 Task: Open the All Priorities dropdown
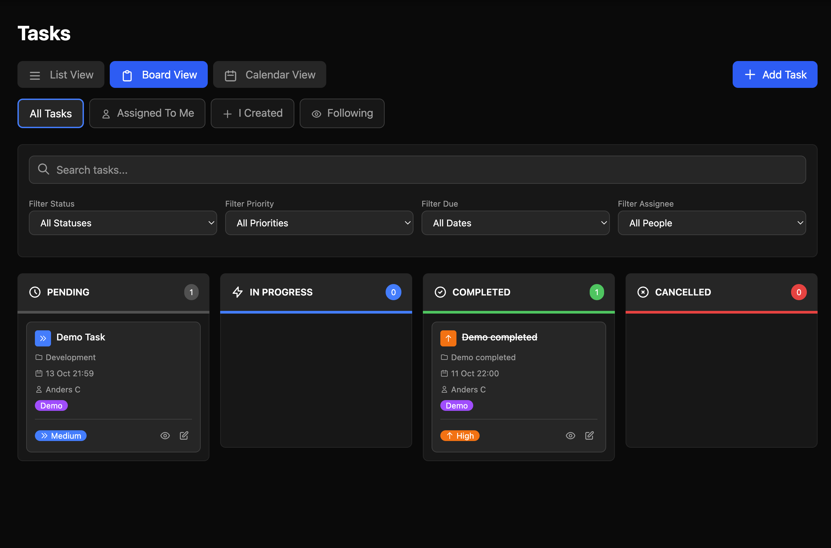point(319,223)
